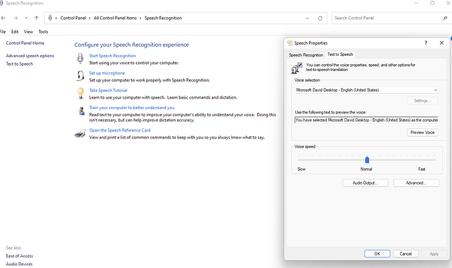Open the Take Speech Tutorial link

[x=108, y=90]
